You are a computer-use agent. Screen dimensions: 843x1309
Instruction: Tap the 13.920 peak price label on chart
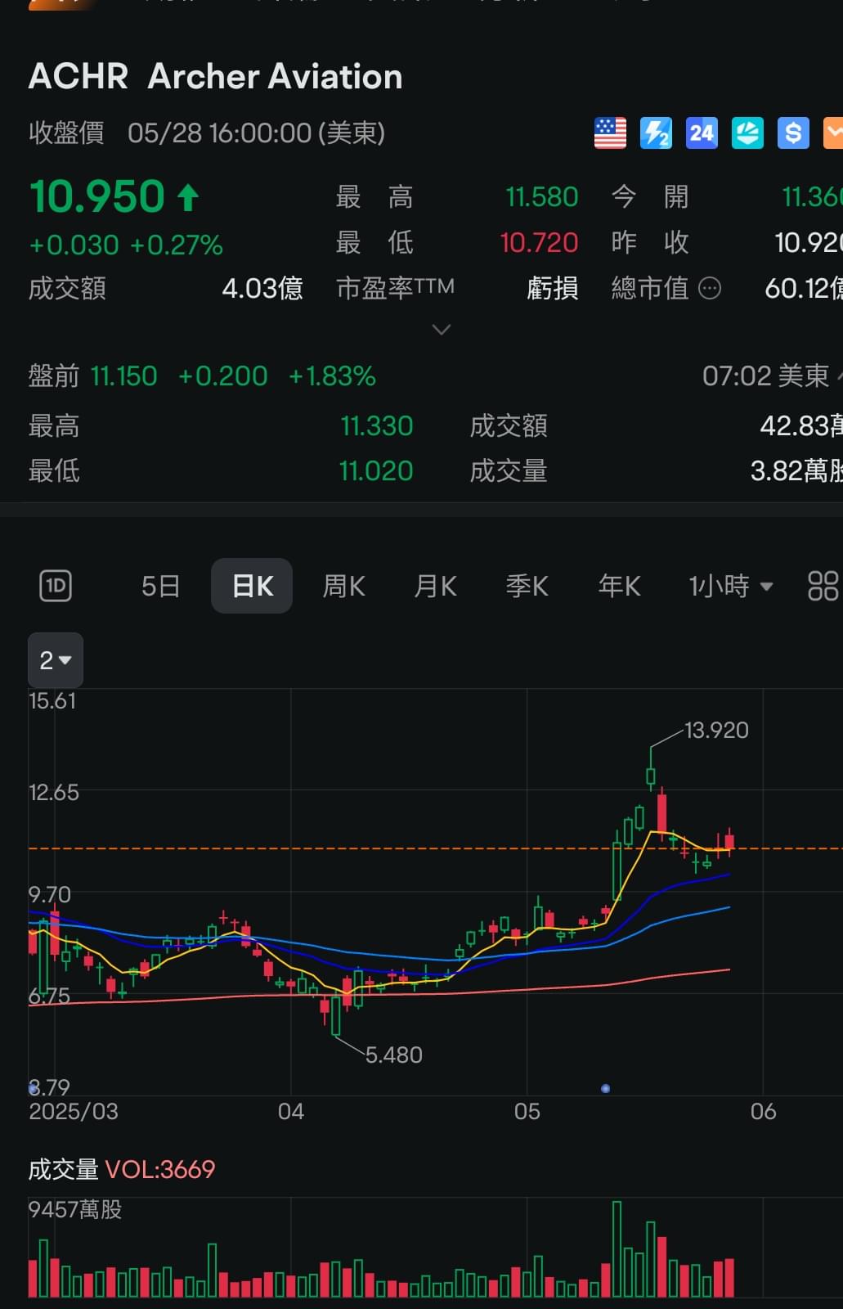coord(716,730)
